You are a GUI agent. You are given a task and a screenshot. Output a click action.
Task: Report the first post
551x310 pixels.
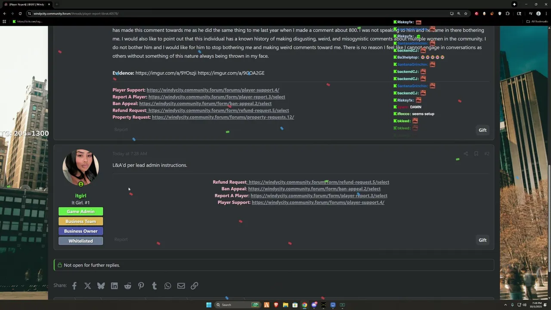121,130
